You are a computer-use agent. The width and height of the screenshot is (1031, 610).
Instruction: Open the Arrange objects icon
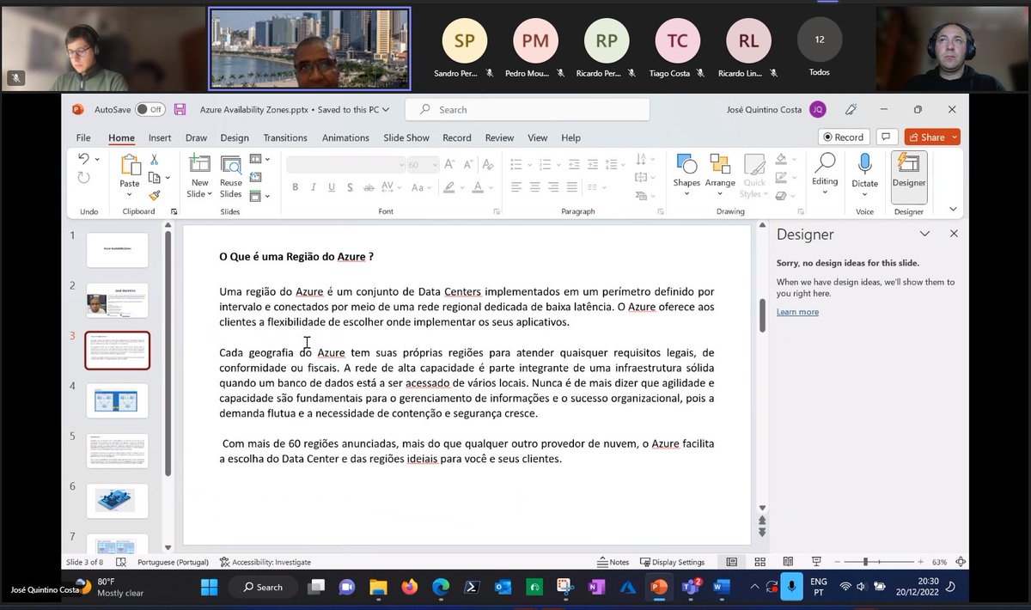(720, 165)
